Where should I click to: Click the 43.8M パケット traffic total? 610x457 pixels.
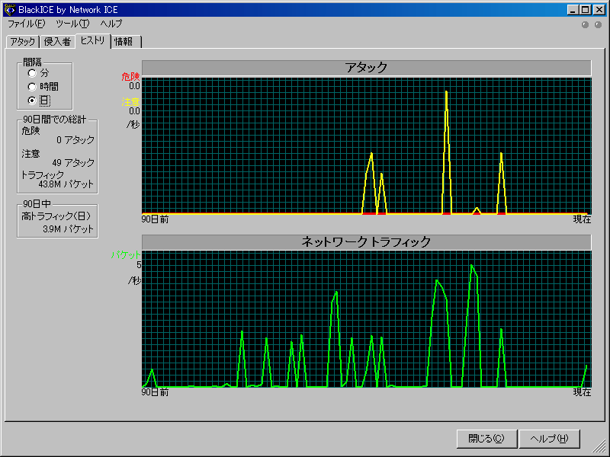pos(66,184)
